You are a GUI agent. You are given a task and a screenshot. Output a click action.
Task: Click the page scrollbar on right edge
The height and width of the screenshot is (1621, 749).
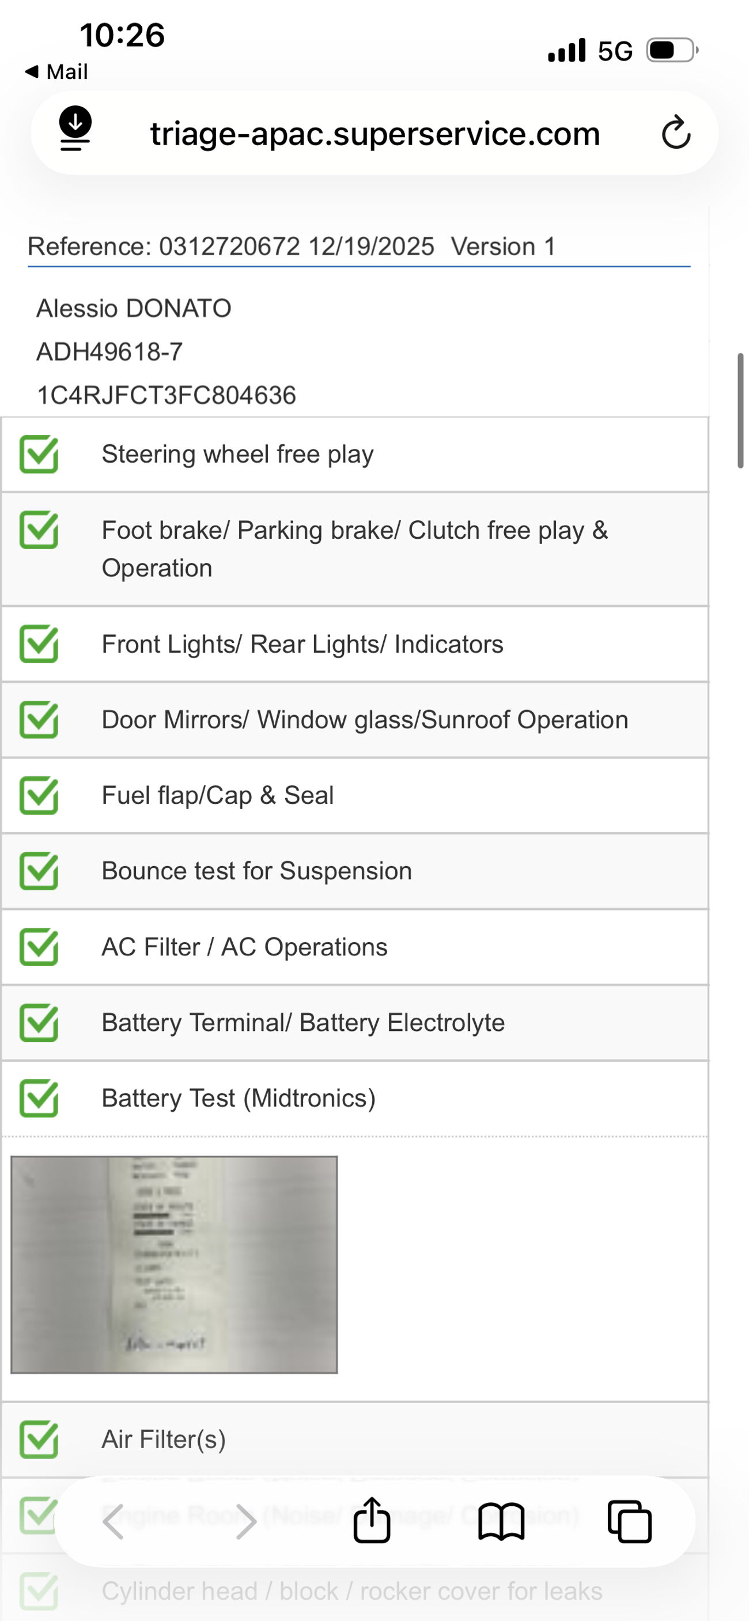pyautogui.click(x=740, y=410)
